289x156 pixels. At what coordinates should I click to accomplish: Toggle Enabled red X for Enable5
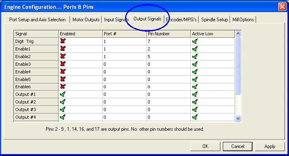pyautogui.click(x=63, y=79)
